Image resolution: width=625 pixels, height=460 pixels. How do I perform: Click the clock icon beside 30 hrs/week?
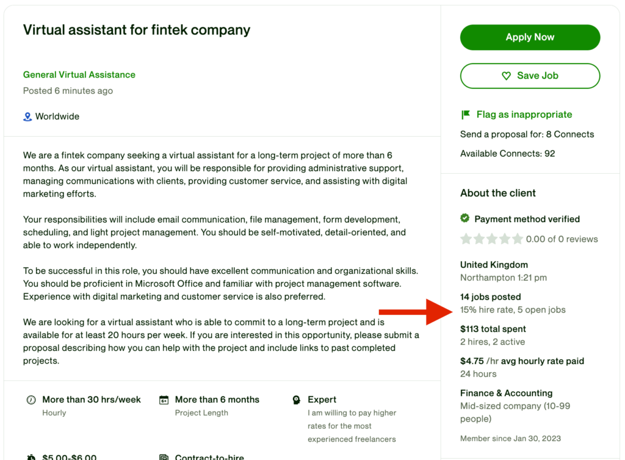coord(31,400)
